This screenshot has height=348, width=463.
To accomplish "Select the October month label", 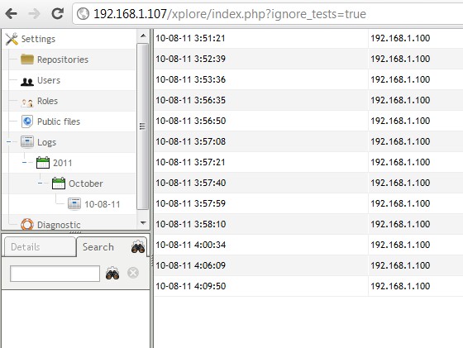I will tap(86, 184).
